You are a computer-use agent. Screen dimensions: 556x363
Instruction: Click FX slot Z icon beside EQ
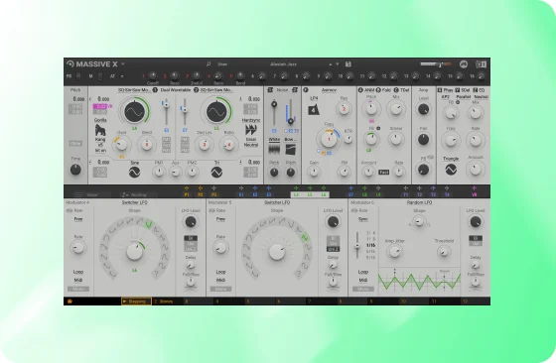point(476,90)
